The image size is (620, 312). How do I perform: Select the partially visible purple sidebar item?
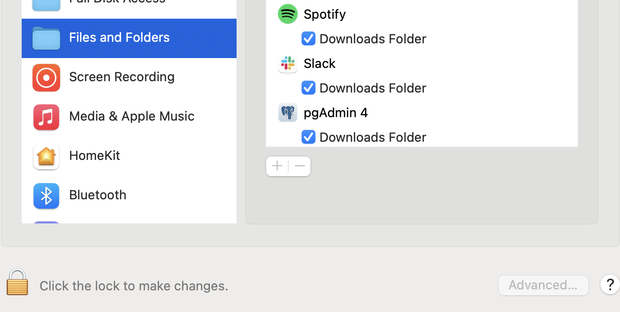[46, 222]
